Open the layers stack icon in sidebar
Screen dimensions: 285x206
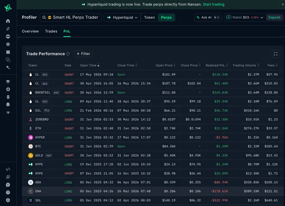pos(8,82)
